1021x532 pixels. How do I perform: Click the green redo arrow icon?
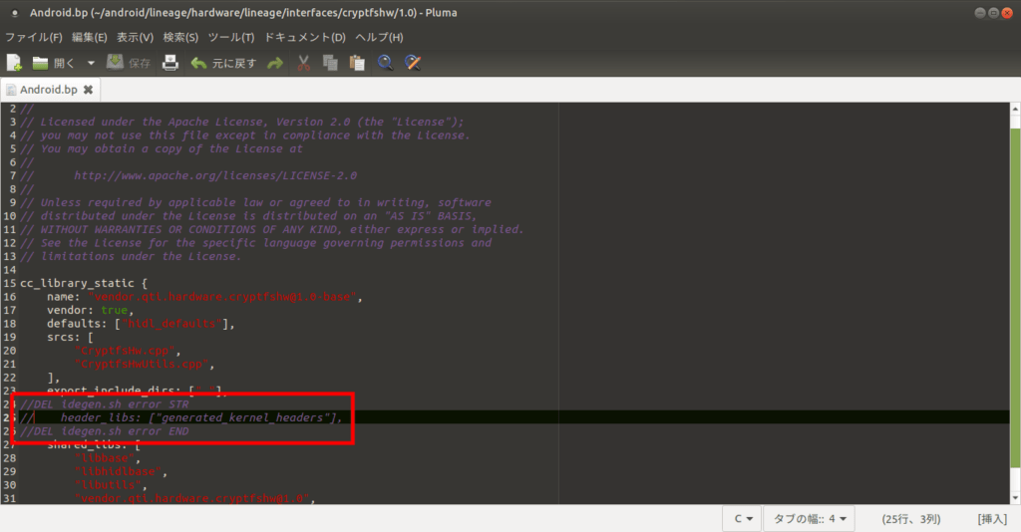tap(275, 63)
